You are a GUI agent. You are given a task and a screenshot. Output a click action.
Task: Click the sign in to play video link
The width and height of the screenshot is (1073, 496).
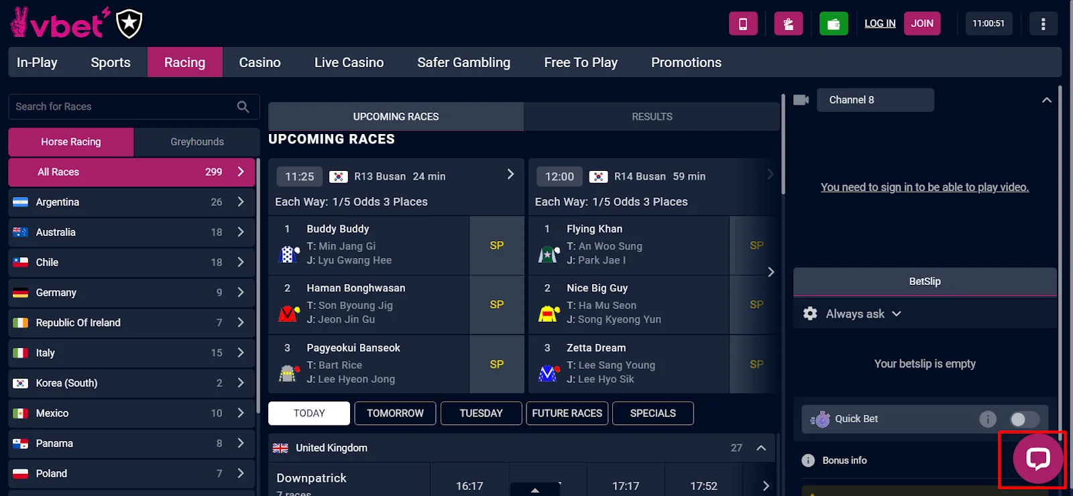coord(925,187)
